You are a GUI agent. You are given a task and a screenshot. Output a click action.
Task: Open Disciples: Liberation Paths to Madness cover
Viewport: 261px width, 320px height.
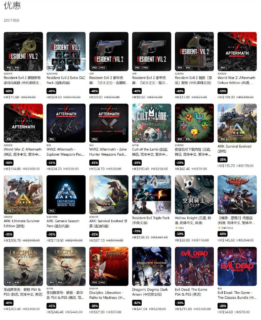(109, 266)
